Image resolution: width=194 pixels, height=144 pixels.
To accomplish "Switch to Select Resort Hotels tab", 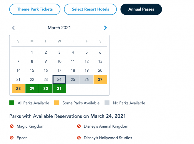I will click(90, 9).
